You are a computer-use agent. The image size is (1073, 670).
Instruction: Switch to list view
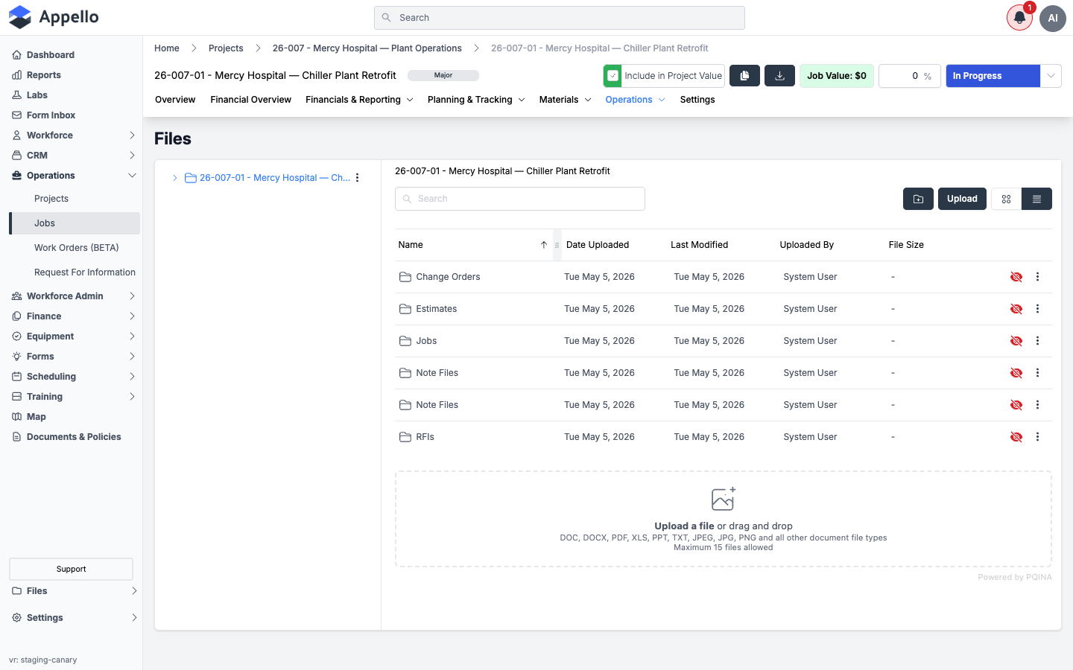[x=1036, y=199]
